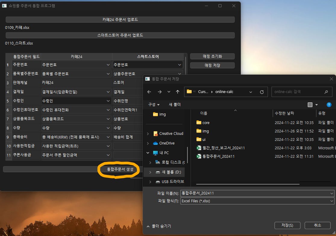
Task: Expand OneDrive tree node
Action: pyautogui.click(x=148, y=143)
